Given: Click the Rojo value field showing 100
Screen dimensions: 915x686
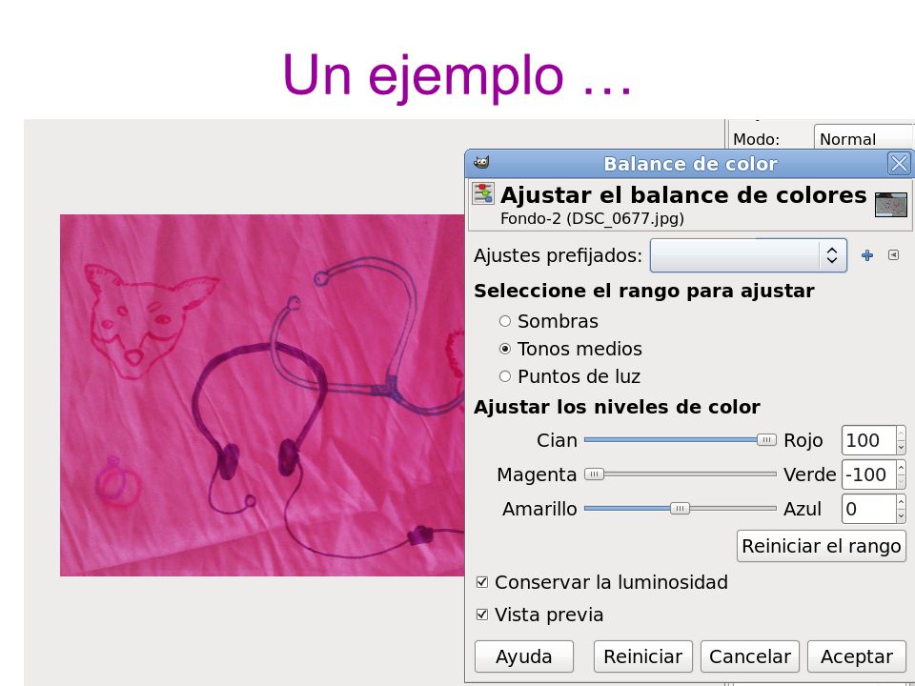Looking at the screenshot, I should pyautogui.click(x=868, y=440).
